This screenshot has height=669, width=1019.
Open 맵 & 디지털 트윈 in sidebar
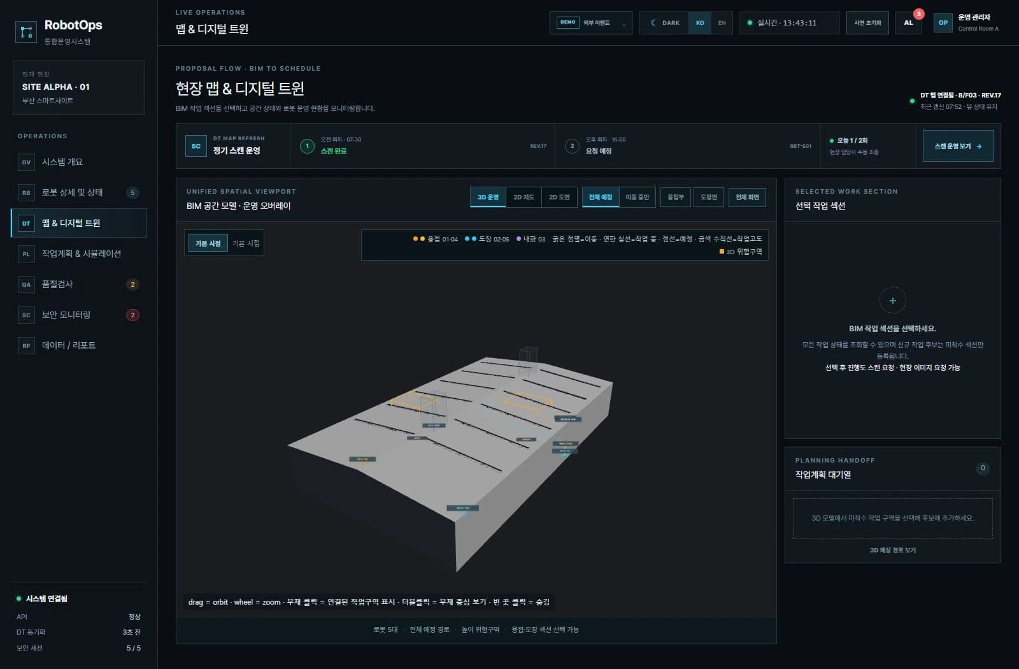pos(79,223)
